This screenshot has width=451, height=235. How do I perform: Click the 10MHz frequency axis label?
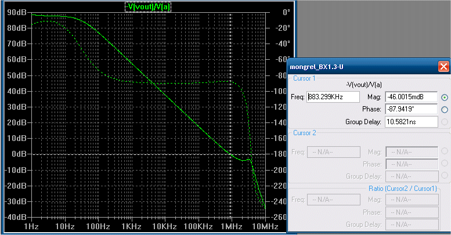point(265,227)
